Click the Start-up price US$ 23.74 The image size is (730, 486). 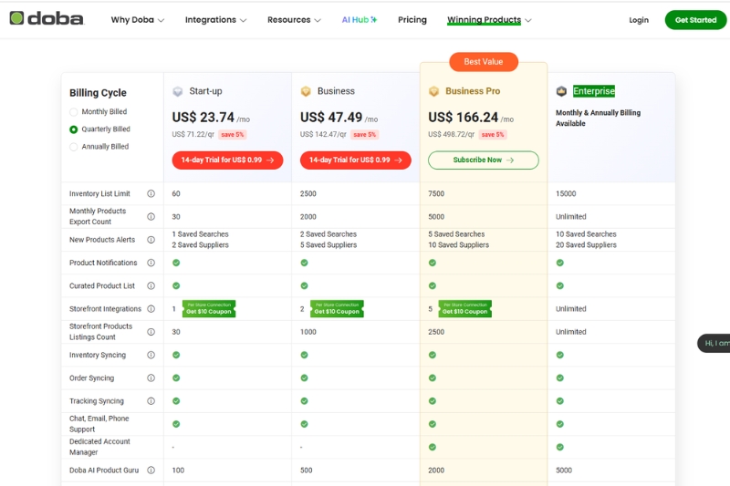[203, 118]
